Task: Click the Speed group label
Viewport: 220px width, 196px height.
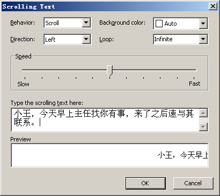Action: tap(23, 56)
